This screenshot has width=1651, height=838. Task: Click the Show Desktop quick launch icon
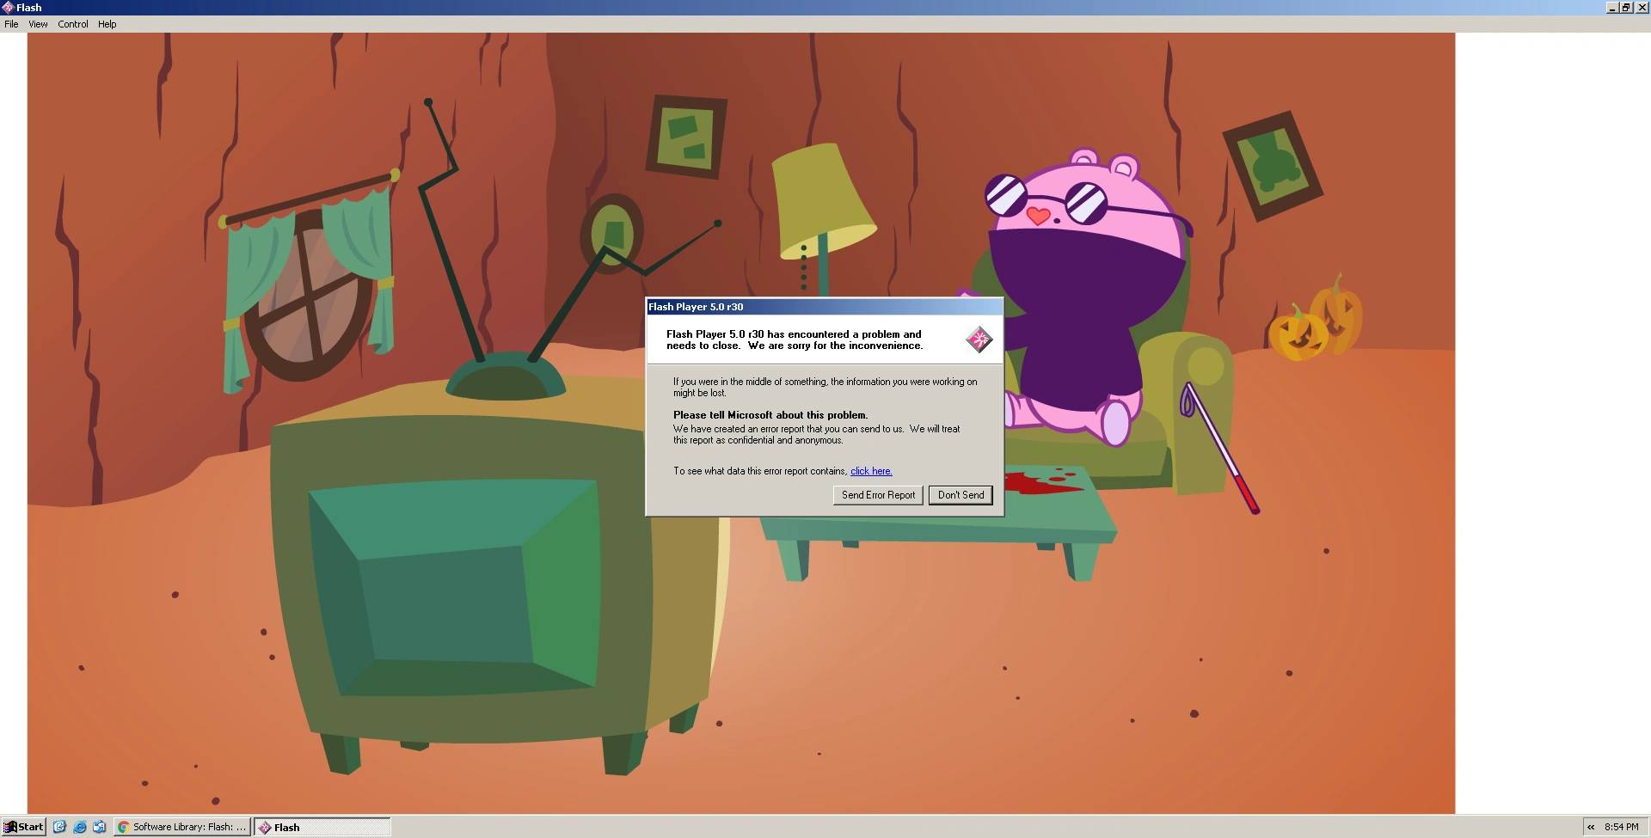[59, 827]
